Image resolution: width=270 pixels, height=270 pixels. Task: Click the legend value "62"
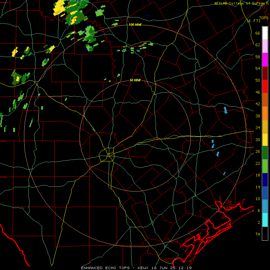click(258, 45)
